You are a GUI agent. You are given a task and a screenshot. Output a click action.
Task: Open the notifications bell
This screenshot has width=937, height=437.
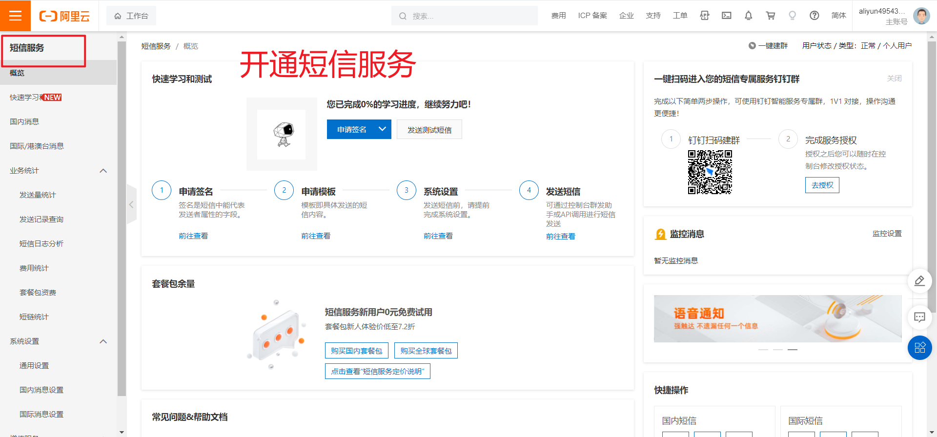pos(748,16)
